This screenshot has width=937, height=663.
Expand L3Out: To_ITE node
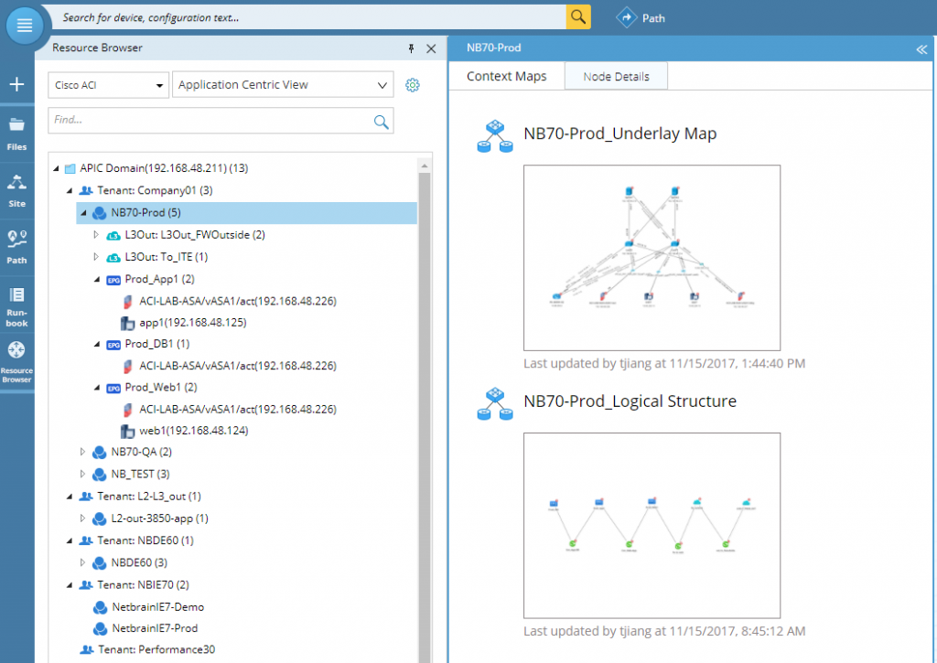pos(95,257)
